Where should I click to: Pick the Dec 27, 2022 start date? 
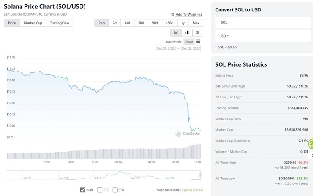pos(165,48)
